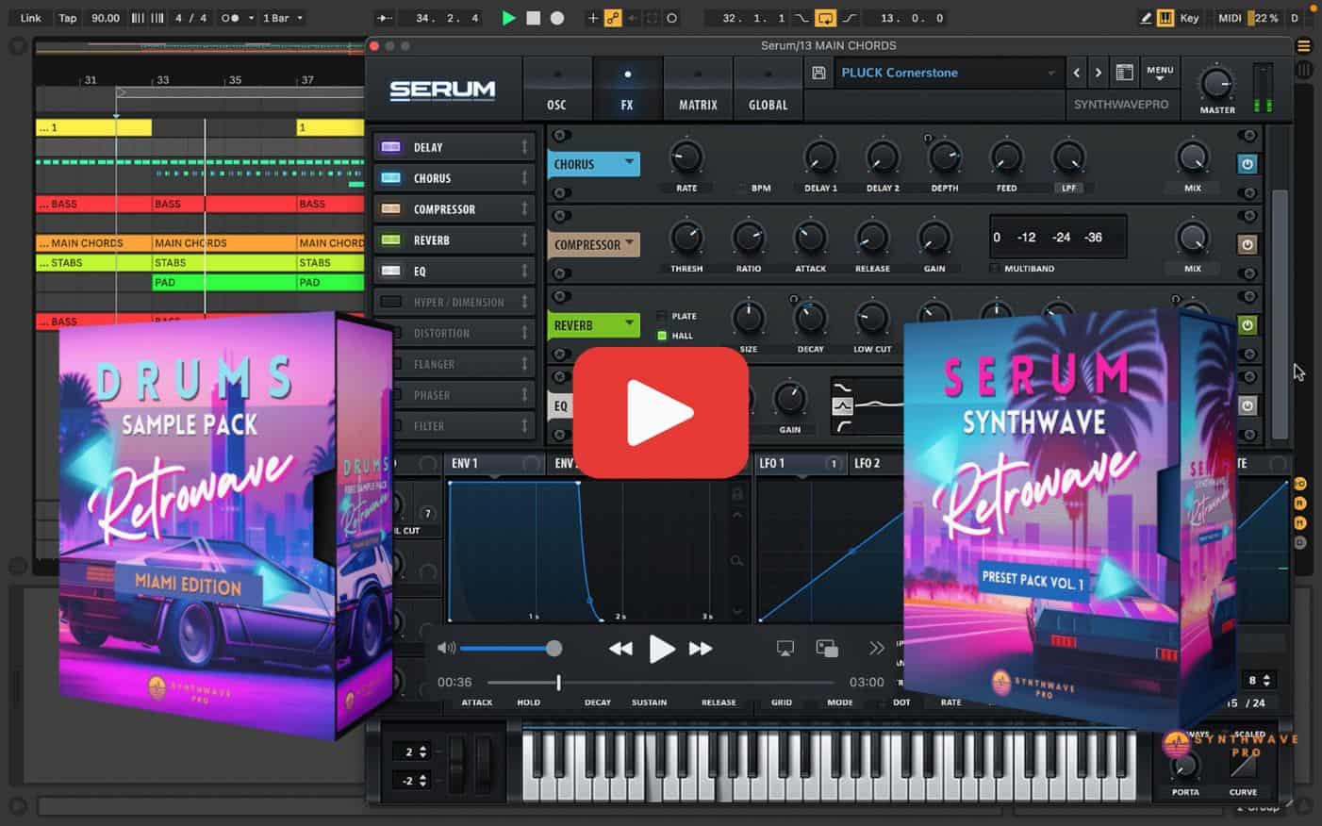Select EQ in the FX rack list
Viewport: 1322px width, 826px height.
pos(454,272)
